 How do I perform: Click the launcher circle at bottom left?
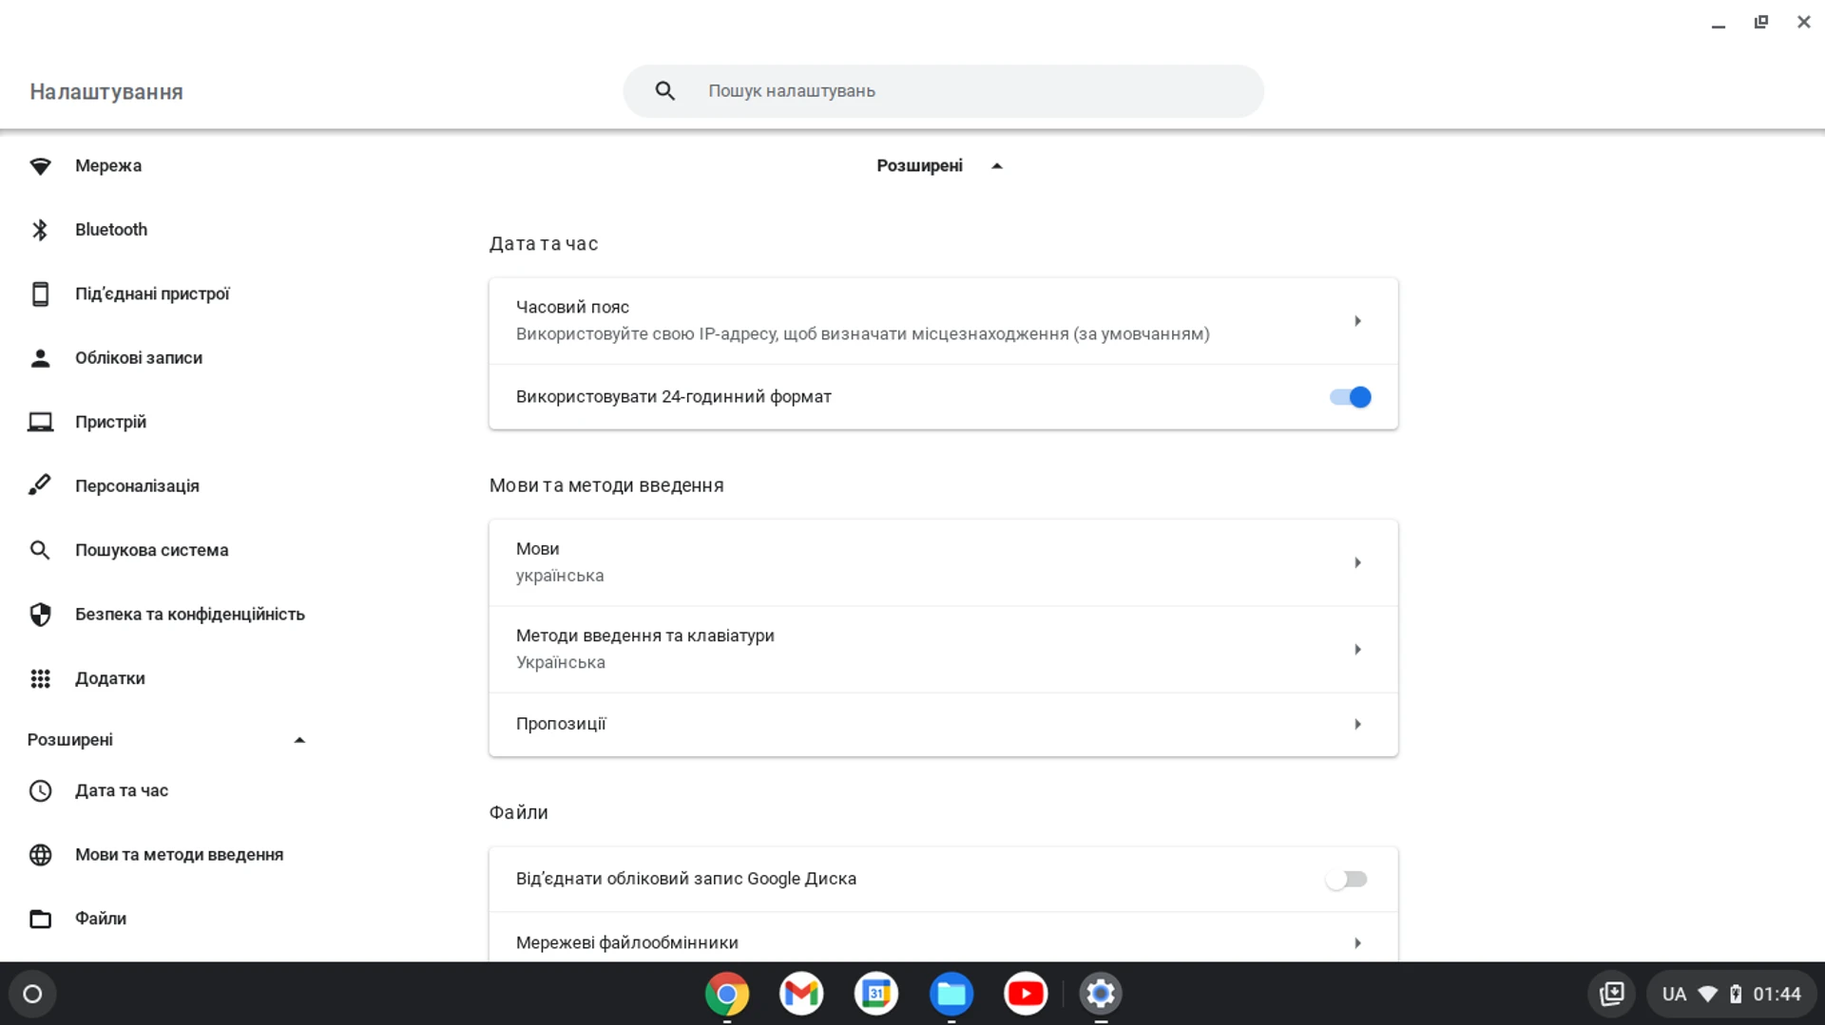(x=31, y=993)
